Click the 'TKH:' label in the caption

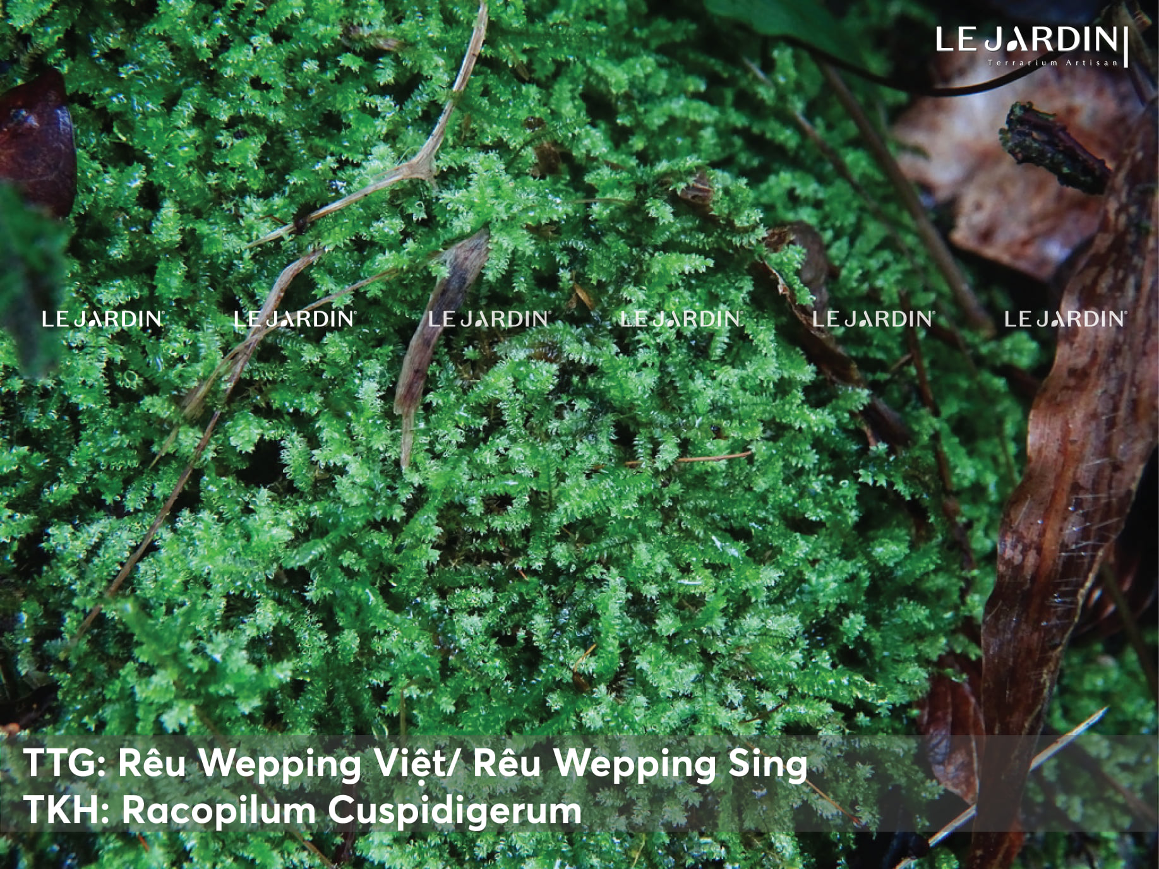66,811
